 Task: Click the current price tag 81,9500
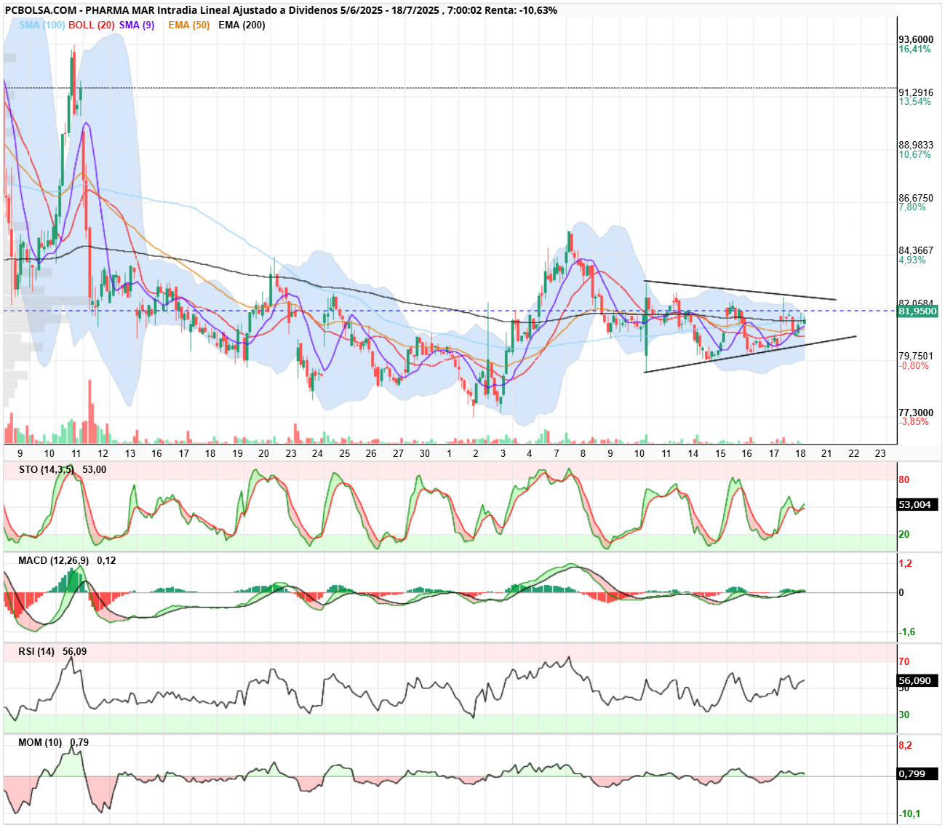(918, 311)
